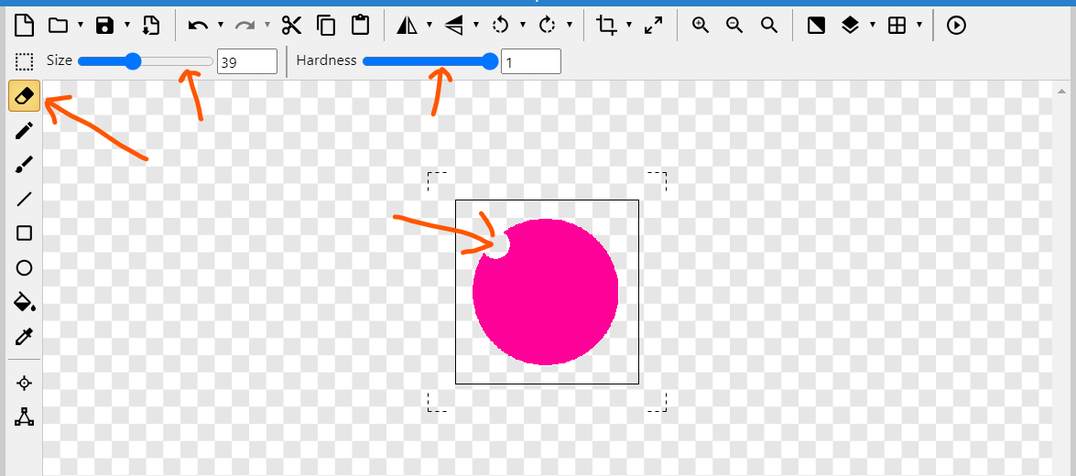Click the invert colors icon
This screenshot has width=1076, height=476.
click(x=816, y=26)
